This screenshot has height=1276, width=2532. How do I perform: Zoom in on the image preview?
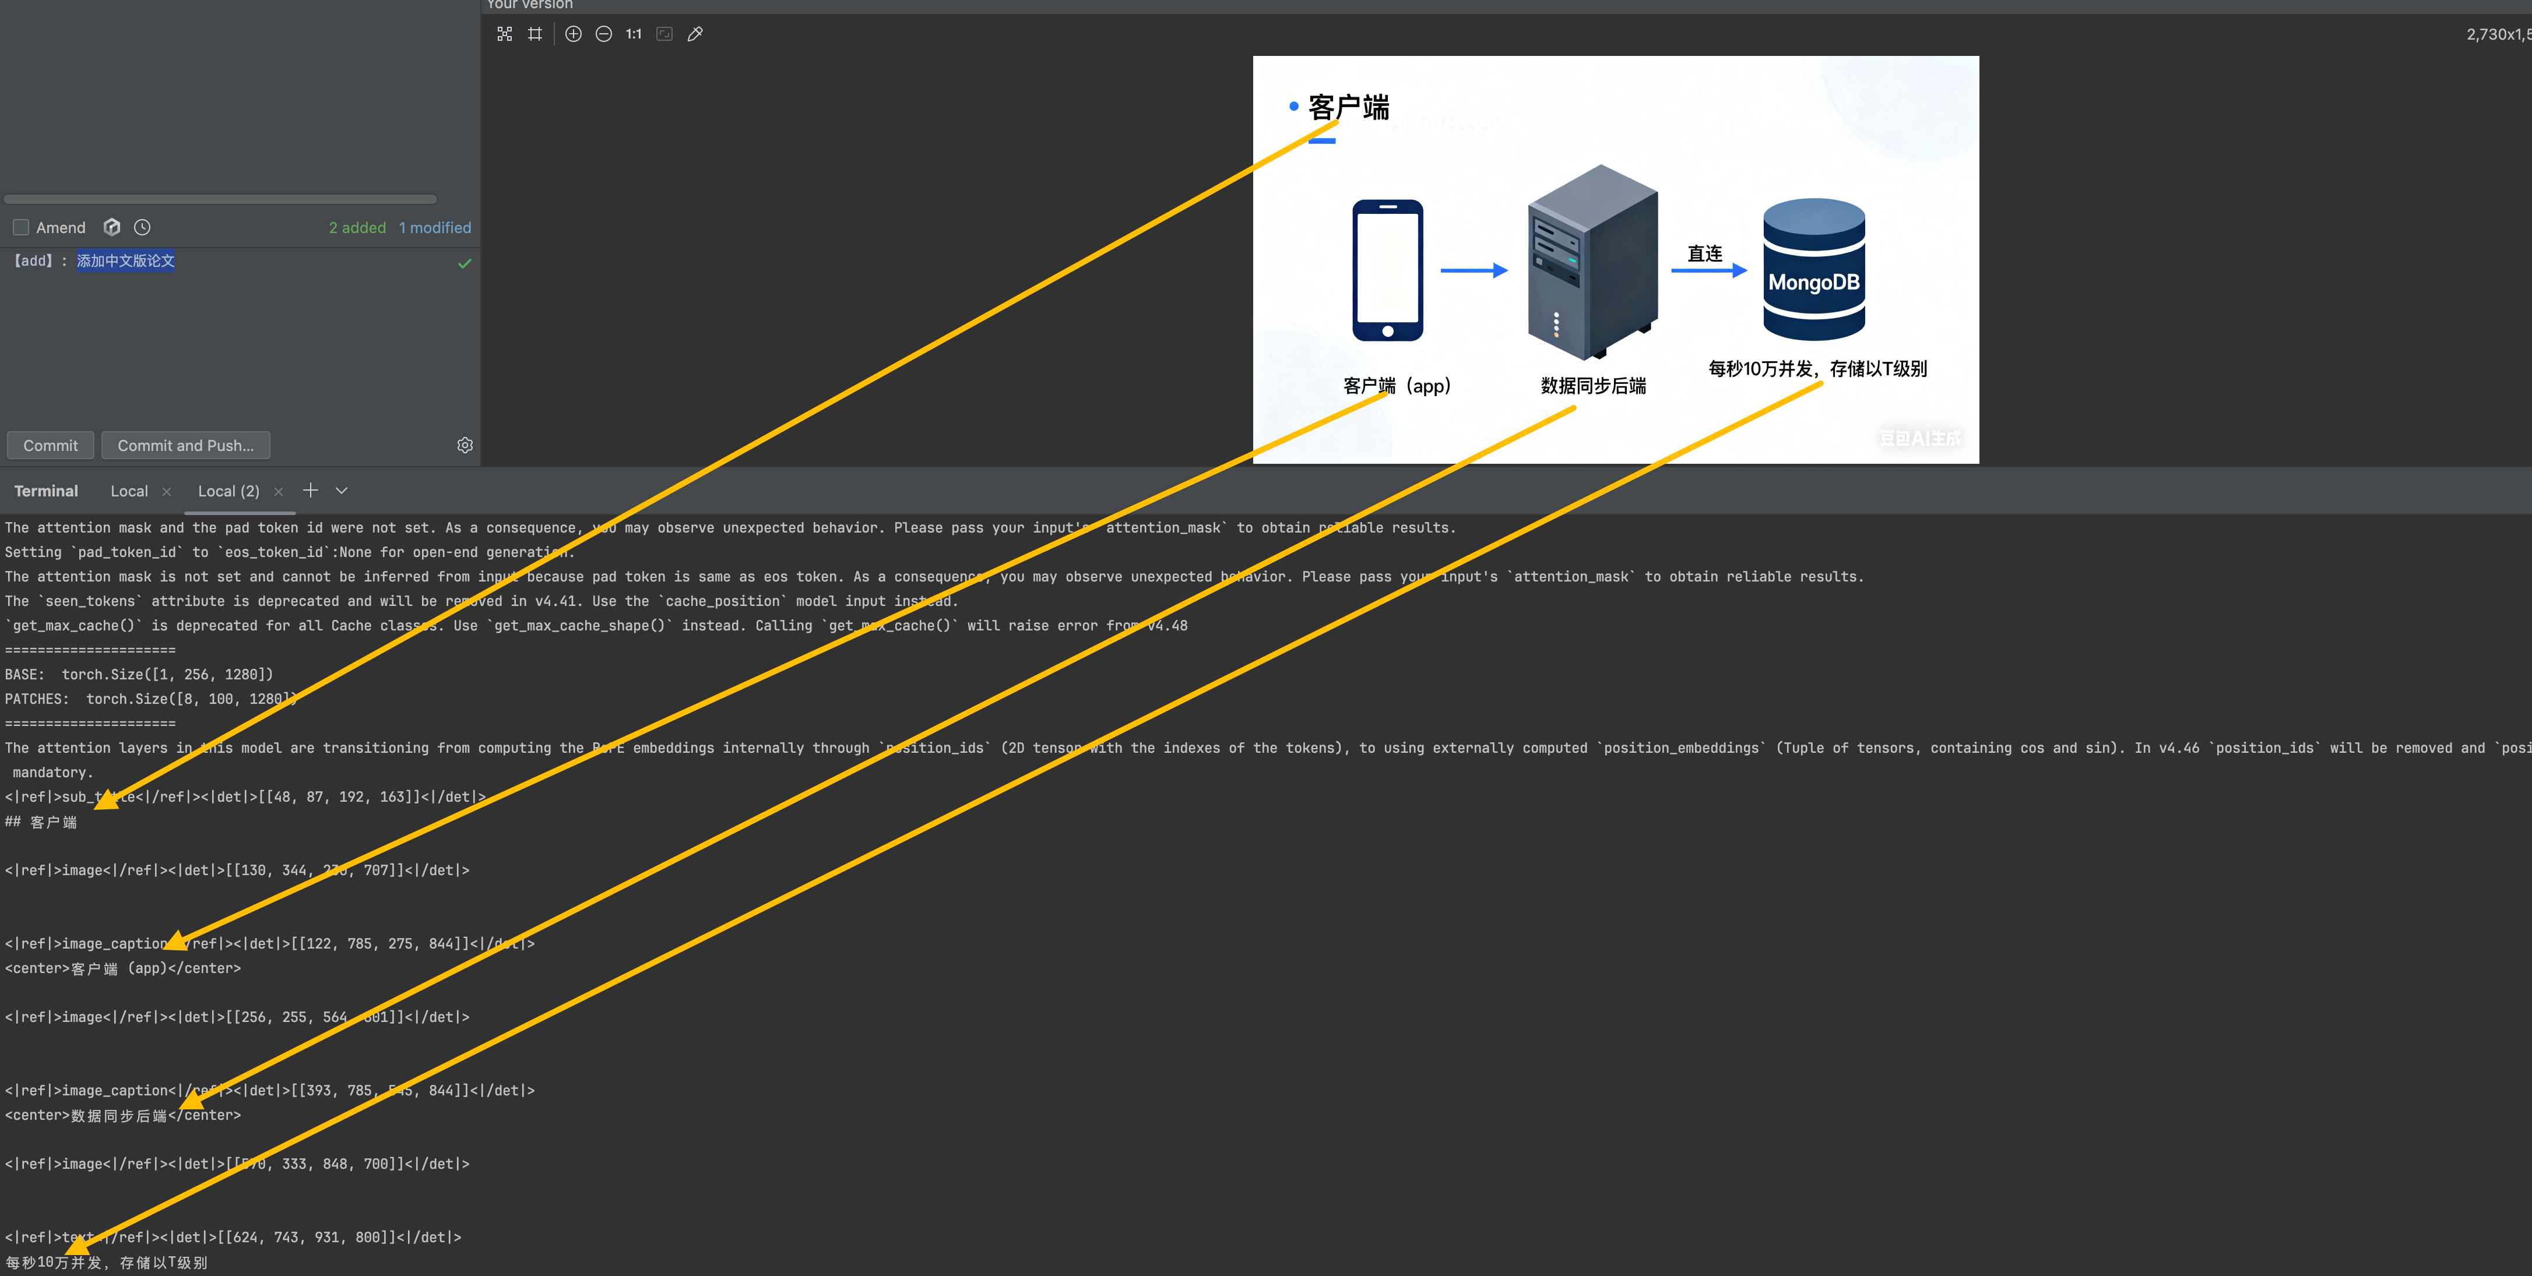coord(573,34)
